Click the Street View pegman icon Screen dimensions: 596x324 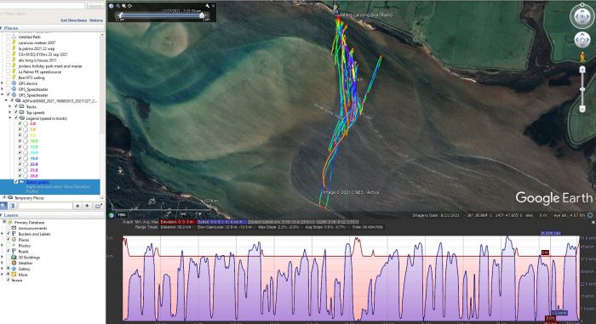pyautogui.click(x=582, y=57)
